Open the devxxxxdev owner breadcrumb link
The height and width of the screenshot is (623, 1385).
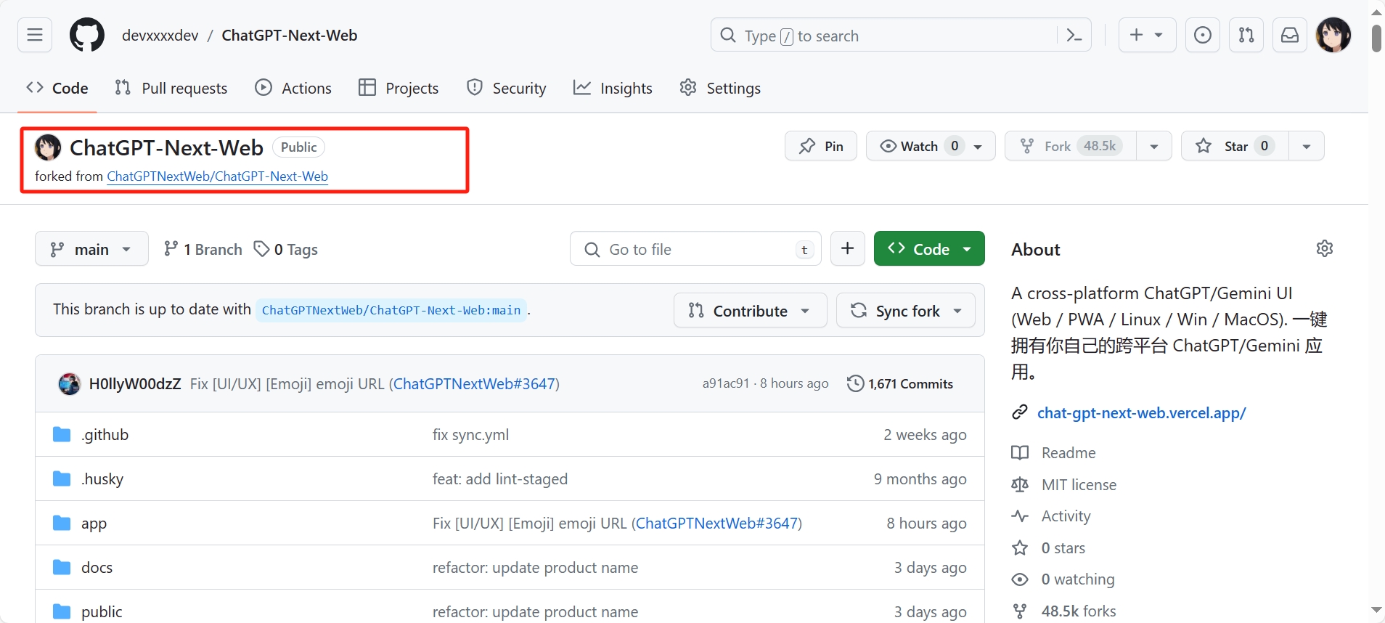[160, 35]
